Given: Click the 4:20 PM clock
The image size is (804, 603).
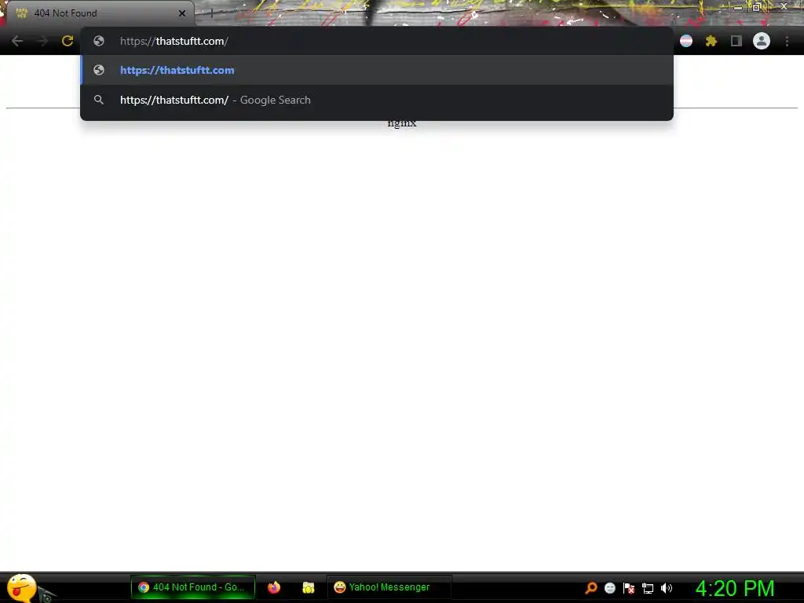Looking at the screenshot, I should pos(734,588).
